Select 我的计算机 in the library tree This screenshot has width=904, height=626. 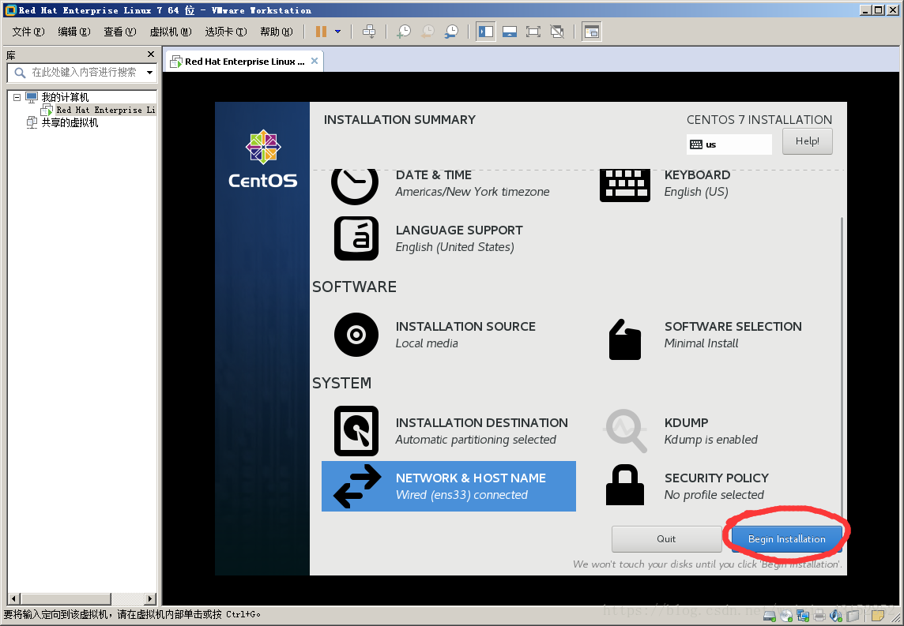pos(65,97)
